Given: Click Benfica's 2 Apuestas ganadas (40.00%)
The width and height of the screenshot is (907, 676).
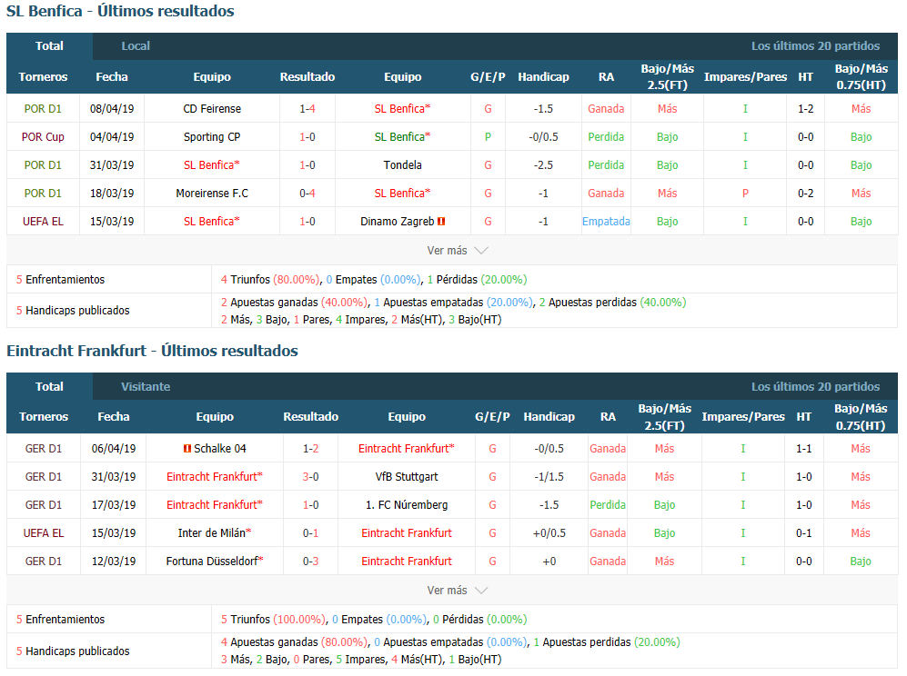Looking at the screenshot, I should click(294, 303).
